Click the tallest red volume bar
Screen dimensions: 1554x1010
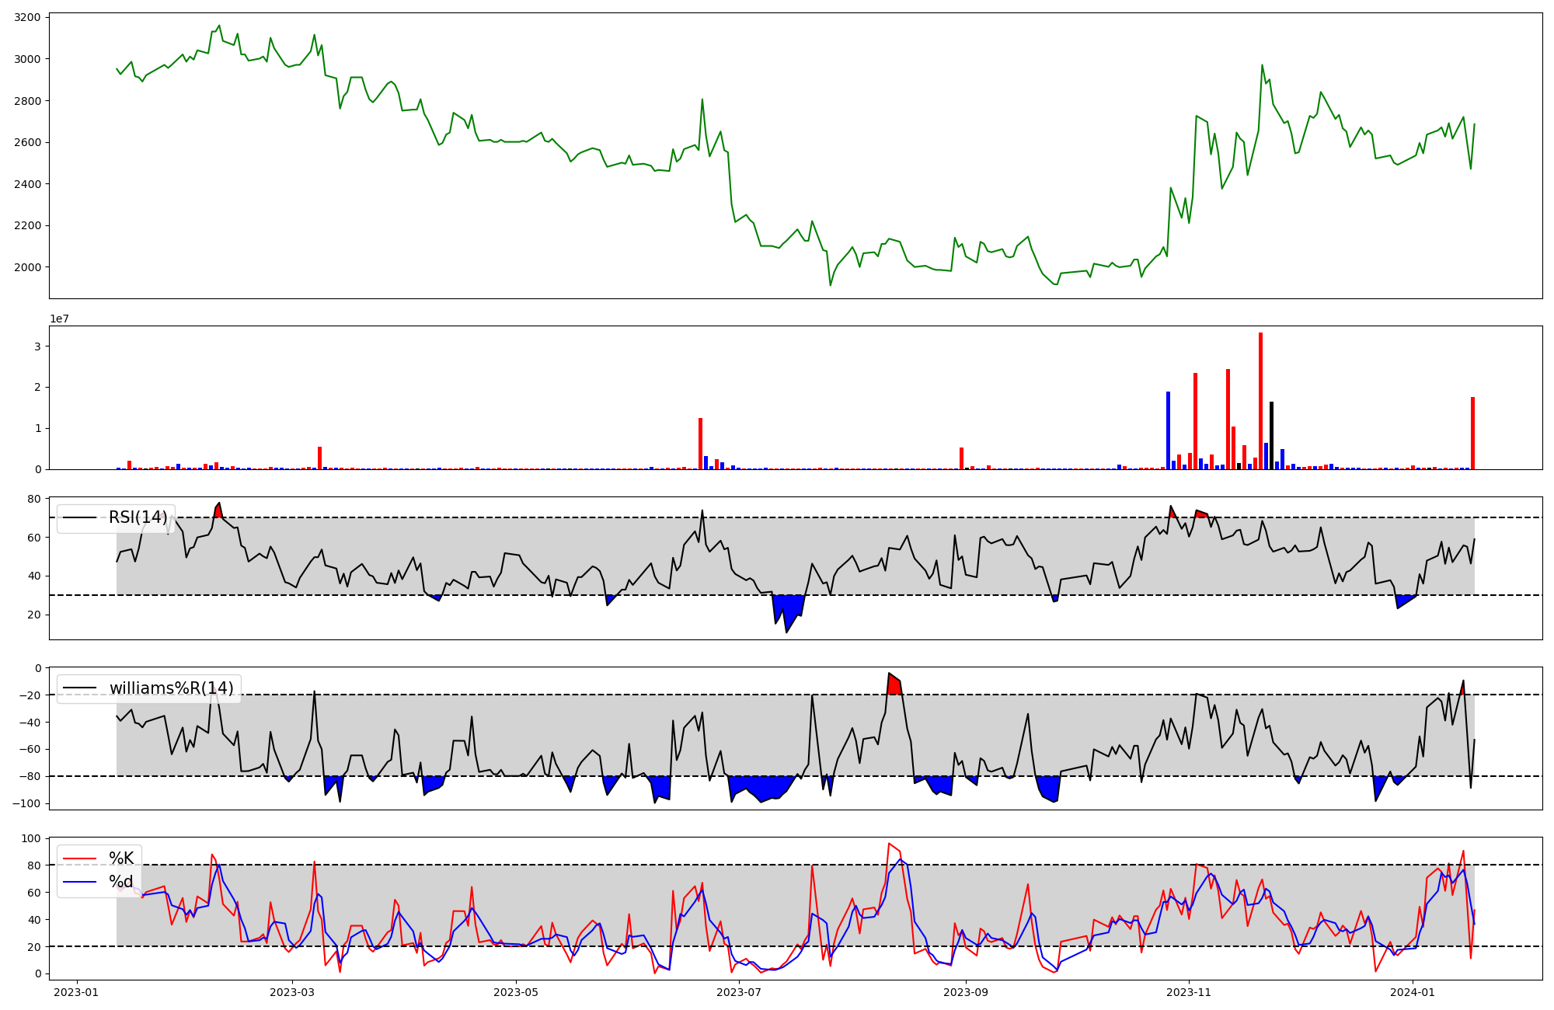tap(1260, 400)
